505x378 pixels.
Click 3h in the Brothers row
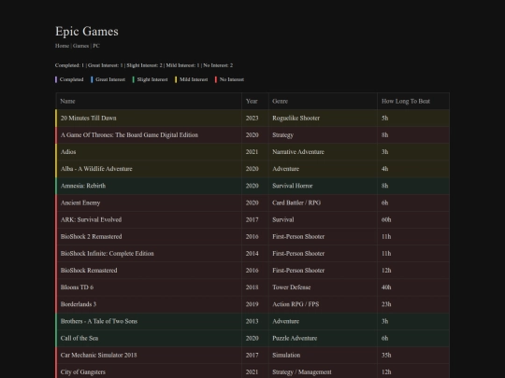pos(385,321)
